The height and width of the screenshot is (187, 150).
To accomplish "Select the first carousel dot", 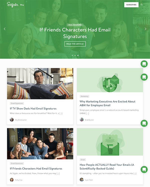I will point(72,55).
